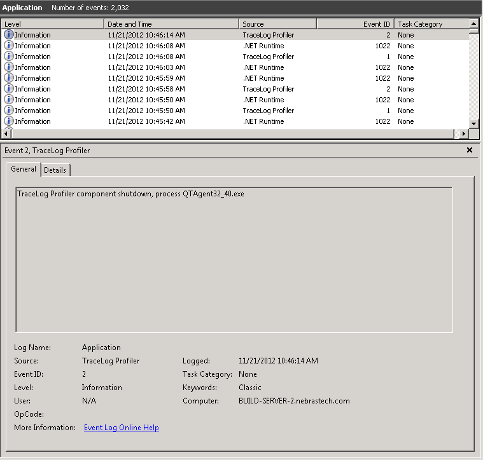This screenshot has width=483, height=460.
Task: Click the information icon for the 10:46:14 AM event
Action: click(x=9, y=35)
